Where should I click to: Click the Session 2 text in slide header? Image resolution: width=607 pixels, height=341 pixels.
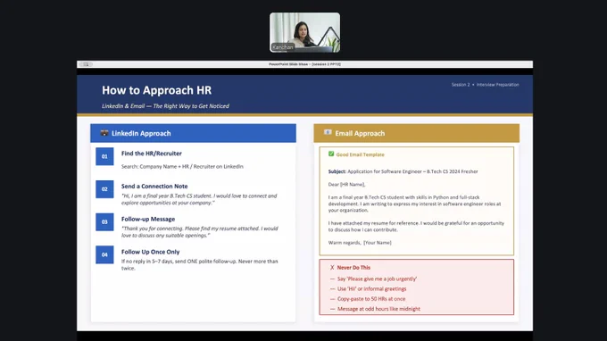click(461, 85)
